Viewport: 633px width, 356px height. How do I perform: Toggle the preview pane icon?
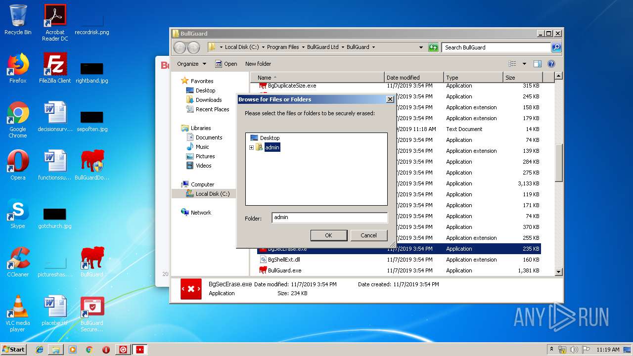click(x=538, y=64)
